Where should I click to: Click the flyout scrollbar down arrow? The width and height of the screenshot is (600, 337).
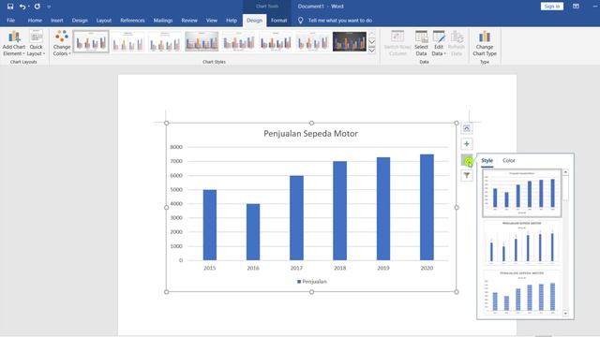tap(565, 314)
